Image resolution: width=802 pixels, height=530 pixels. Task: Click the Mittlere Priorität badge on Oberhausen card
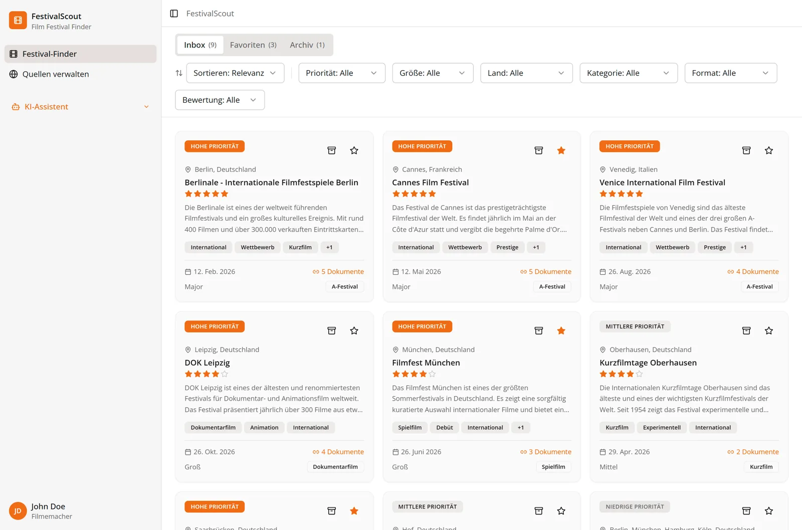coord(635,326)
